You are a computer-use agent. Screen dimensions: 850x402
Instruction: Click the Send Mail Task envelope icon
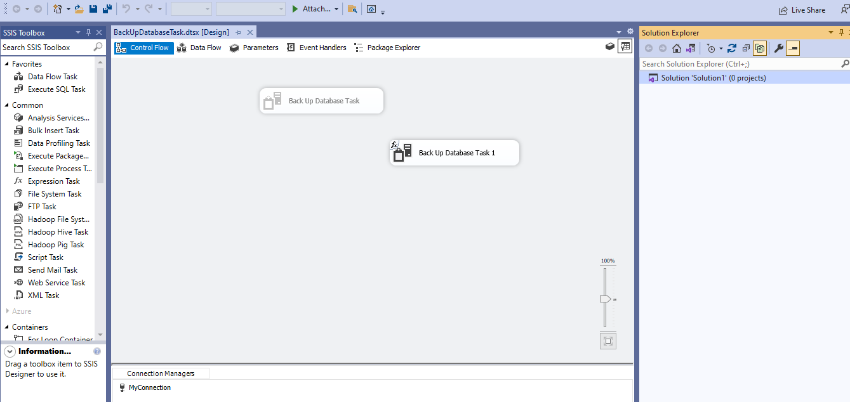click(x=18, y=270)
